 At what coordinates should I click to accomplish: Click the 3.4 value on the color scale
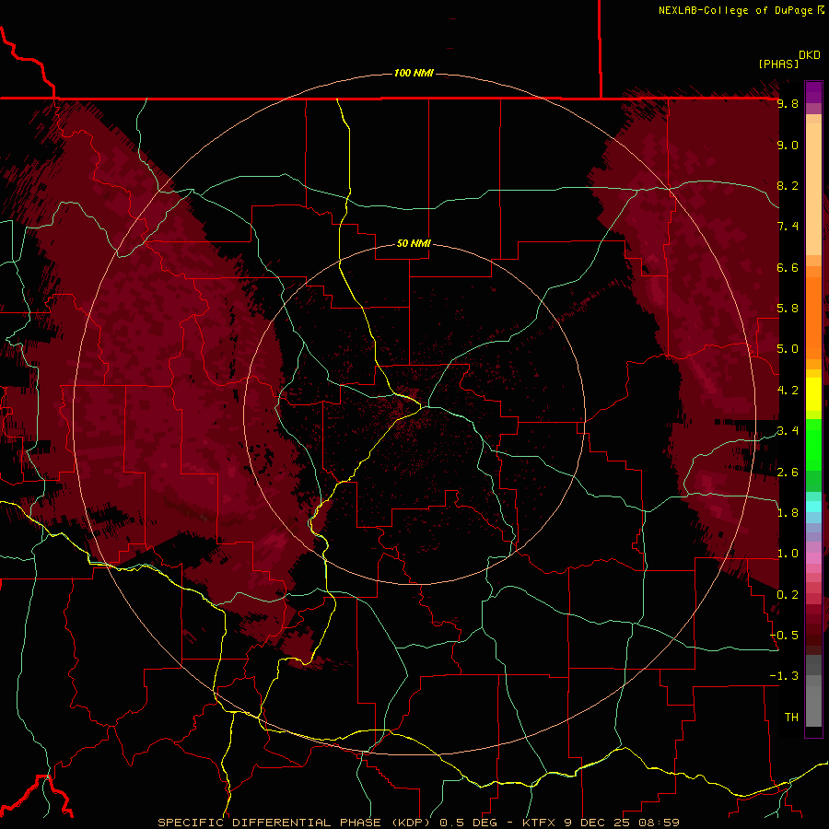(x=788, y=431)
